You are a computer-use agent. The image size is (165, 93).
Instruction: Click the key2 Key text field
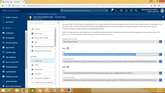click(111, 73)
